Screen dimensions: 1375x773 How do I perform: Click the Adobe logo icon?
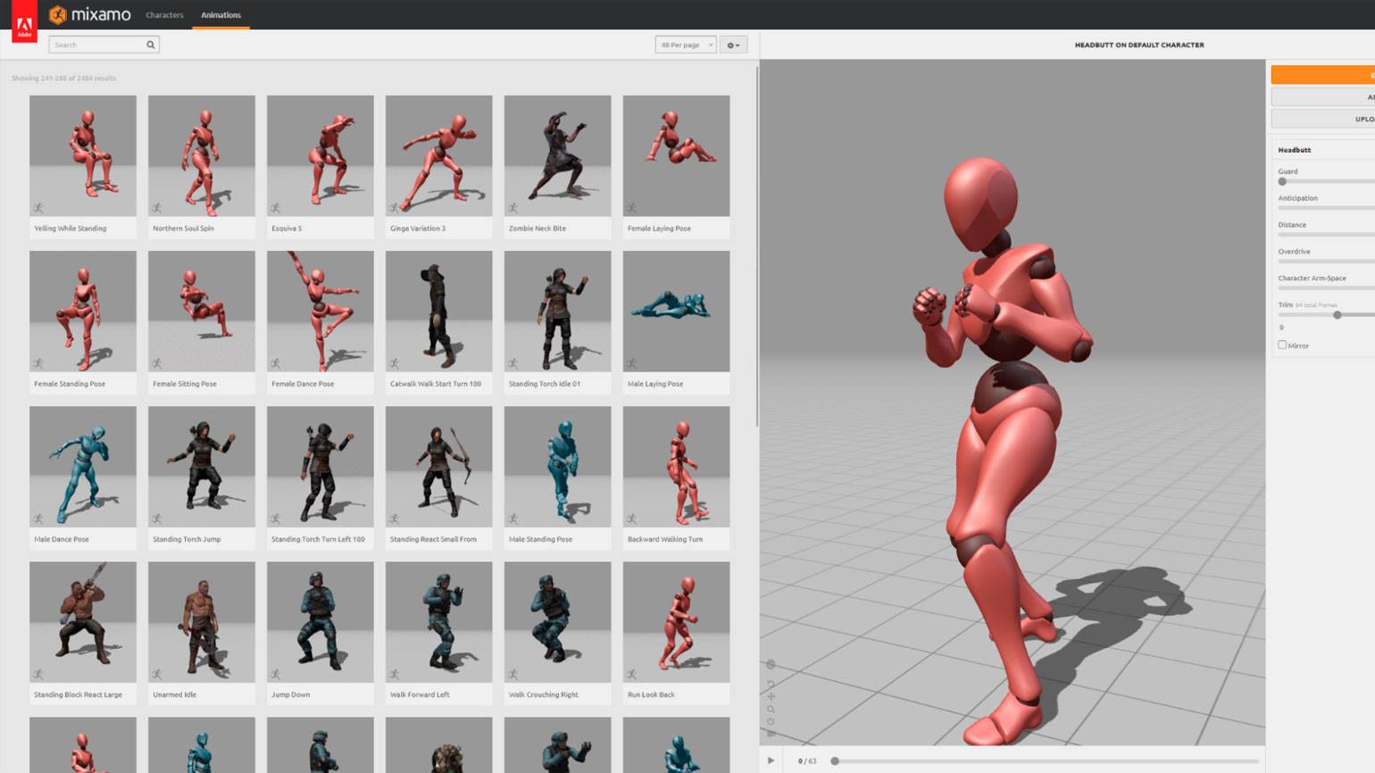24,25
